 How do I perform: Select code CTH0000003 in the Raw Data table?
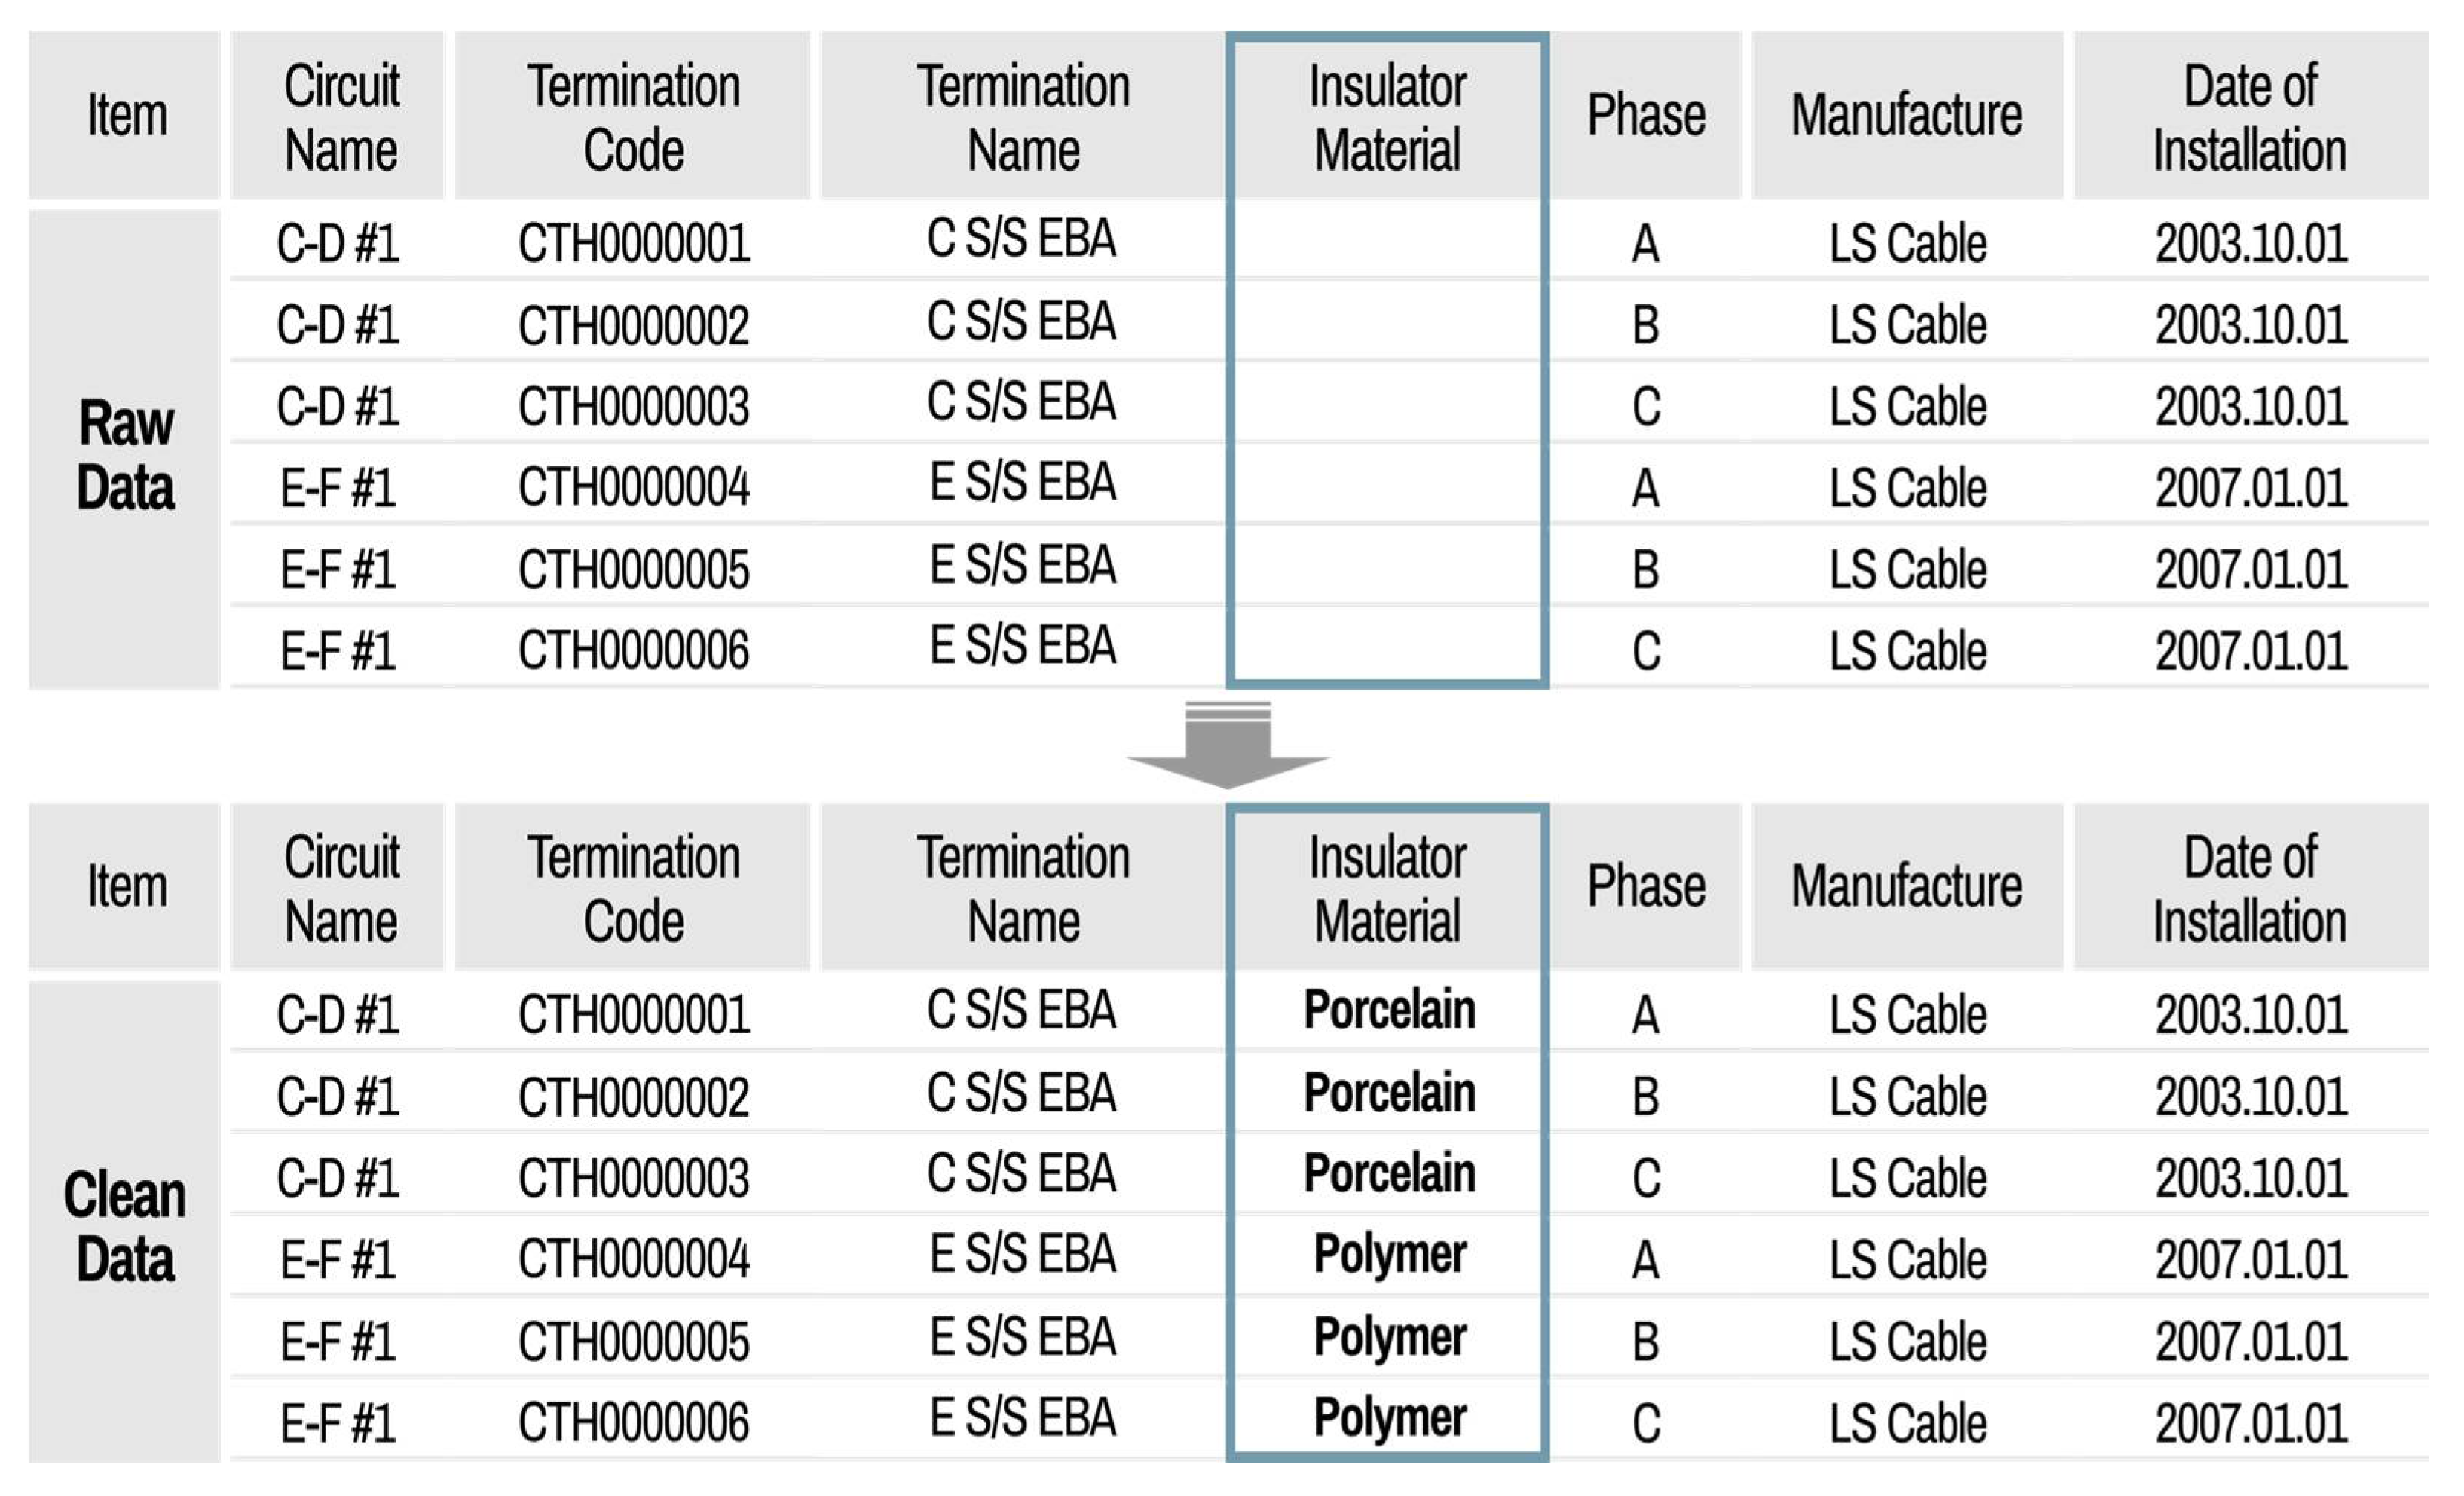coord(633,407)
